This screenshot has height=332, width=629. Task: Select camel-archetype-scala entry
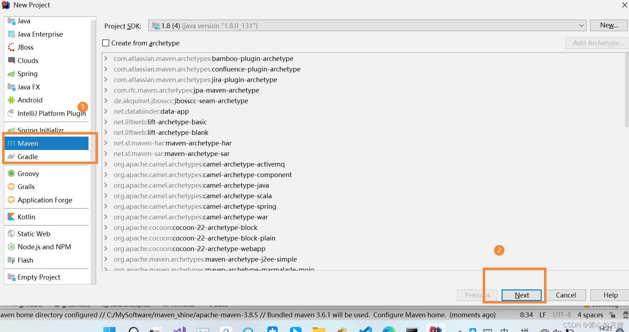click(193, 196)
